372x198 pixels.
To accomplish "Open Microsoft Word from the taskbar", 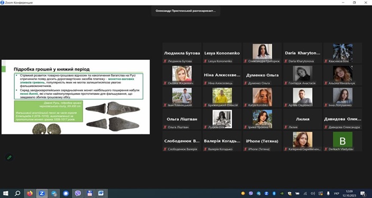I will tap(102, 193).
